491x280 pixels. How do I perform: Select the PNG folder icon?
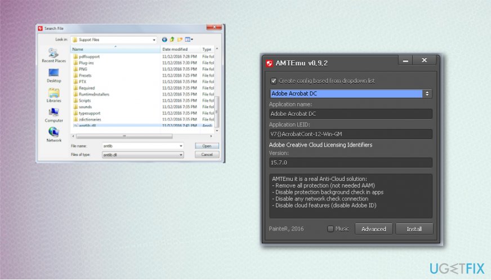75,69
